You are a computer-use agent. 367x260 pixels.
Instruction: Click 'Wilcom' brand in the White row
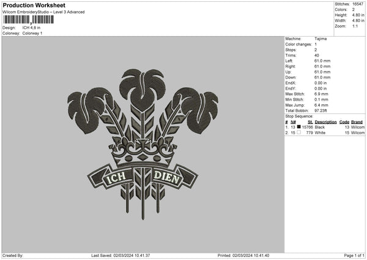point(358,133)
